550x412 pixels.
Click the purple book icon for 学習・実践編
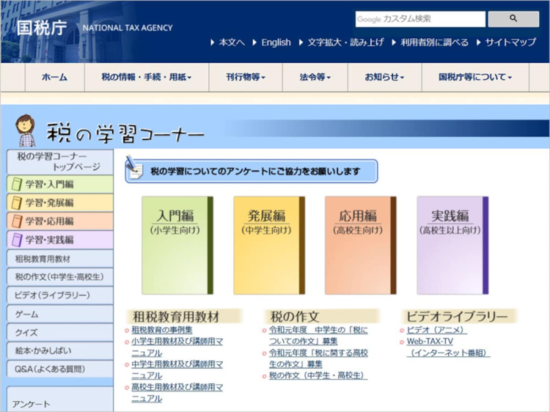point(17,239)
